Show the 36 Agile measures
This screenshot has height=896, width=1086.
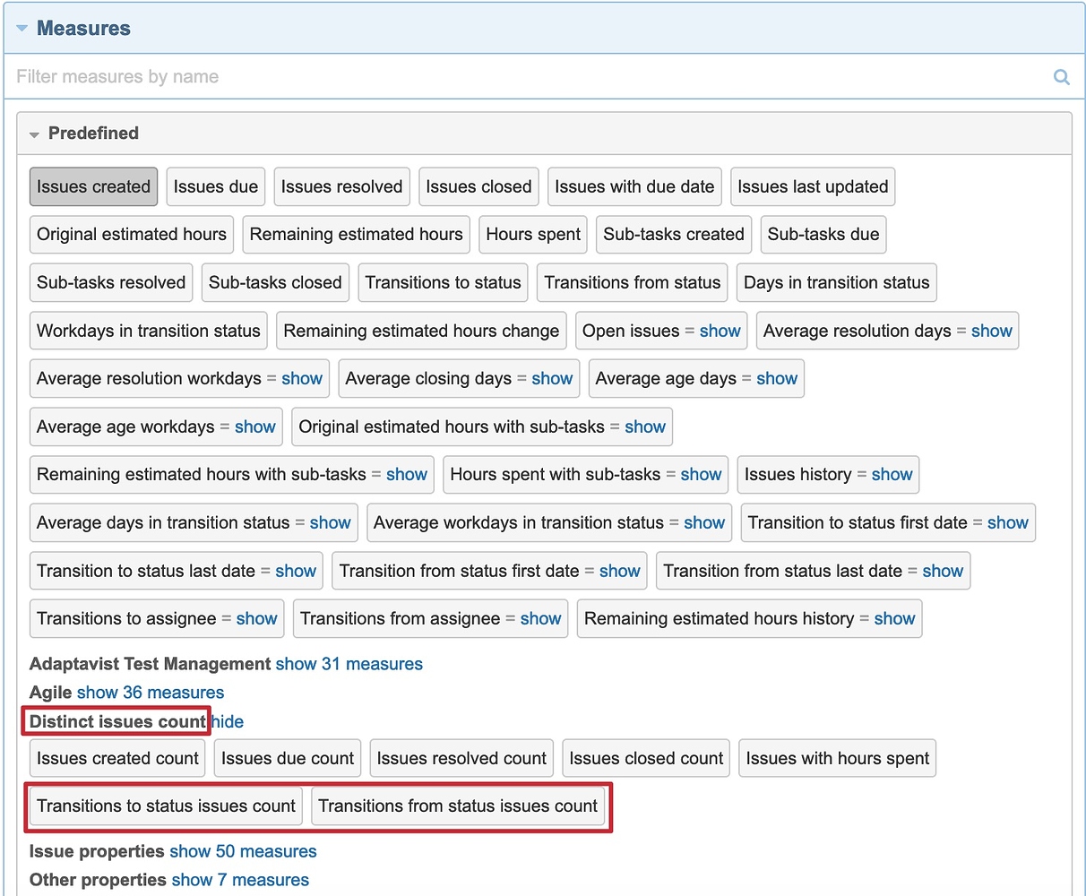150,692
